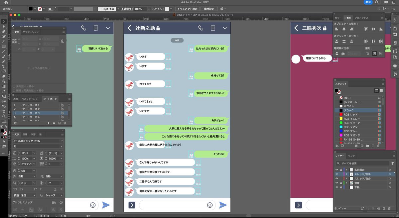This screenshot has height=218, width=399.
Task: Click vertical distribute top icon in Align panel
Action: click(336, 42)
